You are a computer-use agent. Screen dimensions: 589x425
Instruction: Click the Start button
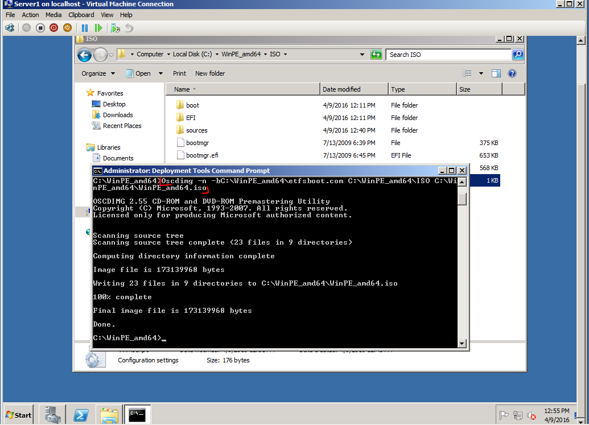point(18,415)
